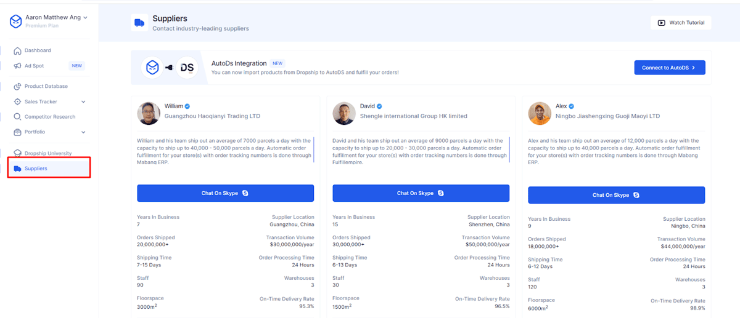Expand the Sales Tracker chevron
Viewport: 740px width, 318px height.
click(83, 101)
